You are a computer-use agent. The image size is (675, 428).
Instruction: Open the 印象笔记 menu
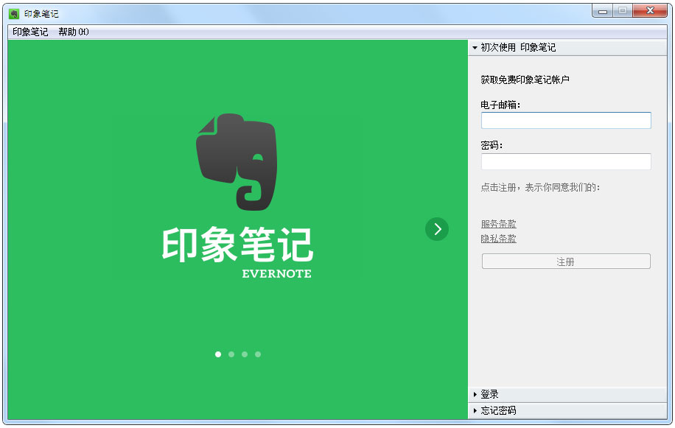(x=30, y=32)
